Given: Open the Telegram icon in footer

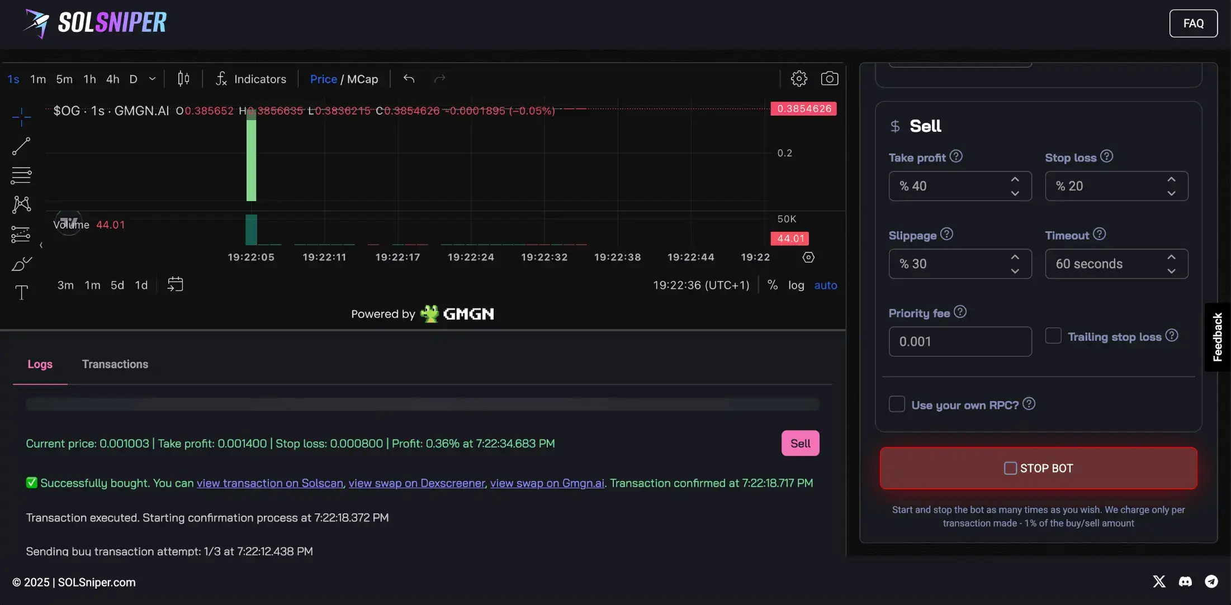Looking at the screenshot, I should [x=1211, y=582].
